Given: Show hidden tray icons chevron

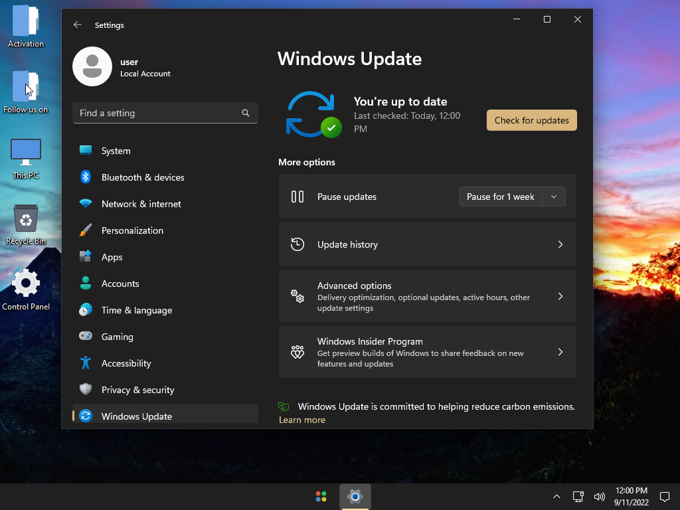Looking at the screenshot, I should click(x=557, y=497).
